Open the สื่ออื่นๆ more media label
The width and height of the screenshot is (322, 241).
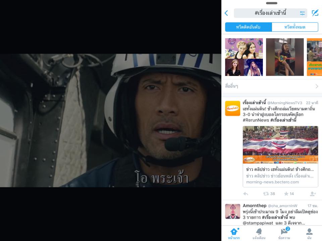231,86
